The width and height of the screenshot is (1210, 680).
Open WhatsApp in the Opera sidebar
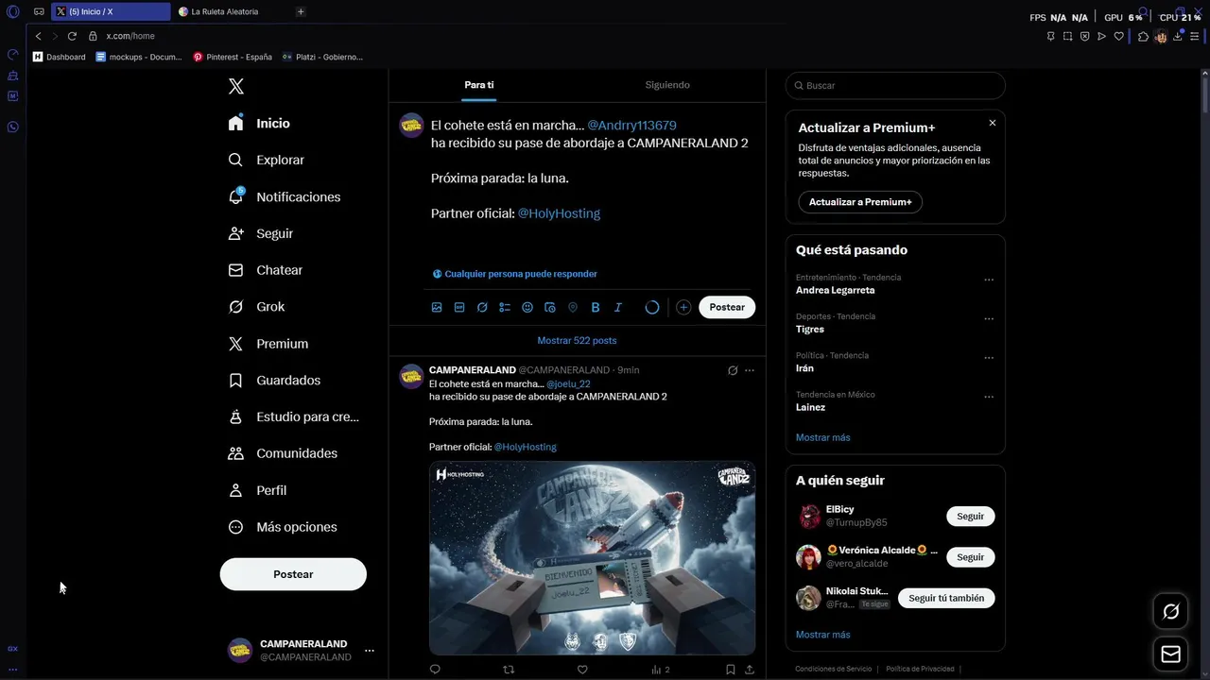point(13,127)
